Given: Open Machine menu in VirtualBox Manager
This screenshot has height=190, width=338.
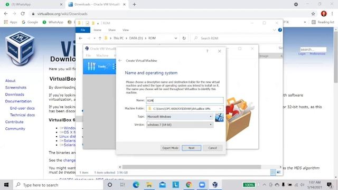Looking at the screenshot, I should coord(102,55).
